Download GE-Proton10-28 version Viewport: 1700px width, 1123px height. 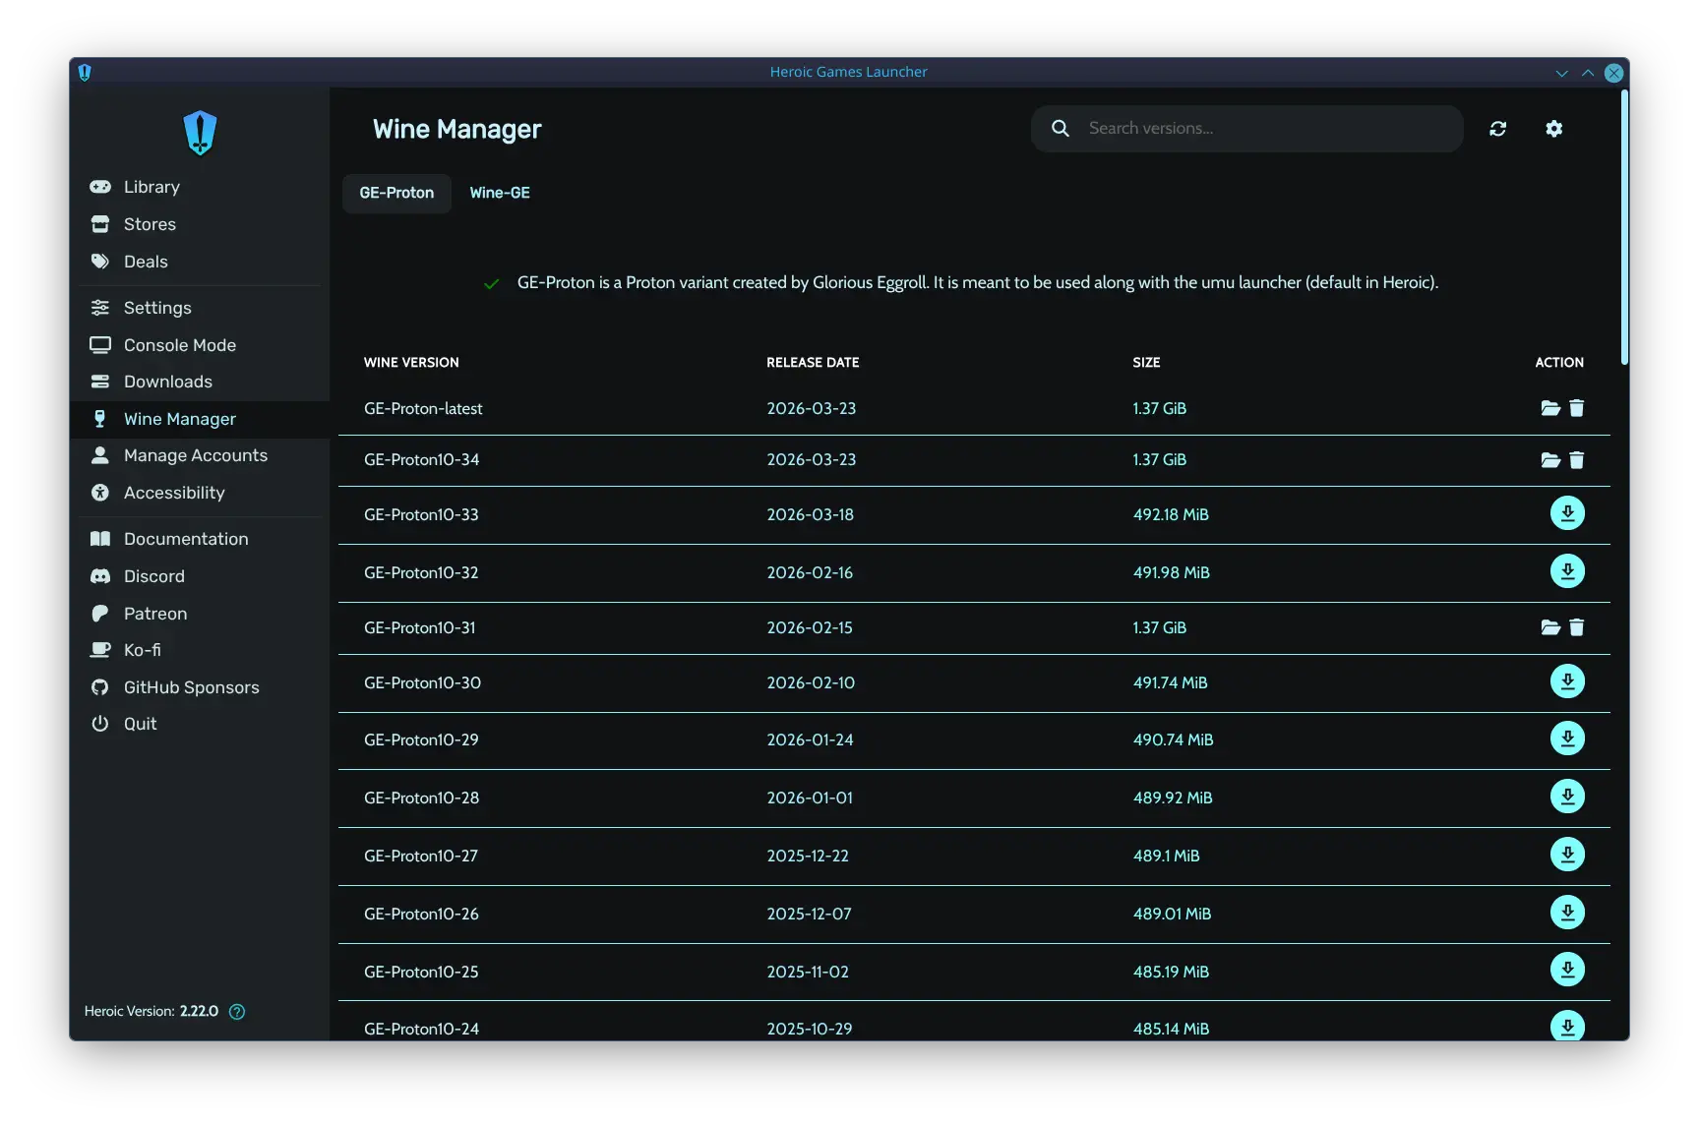click(x=1567, y=797)
